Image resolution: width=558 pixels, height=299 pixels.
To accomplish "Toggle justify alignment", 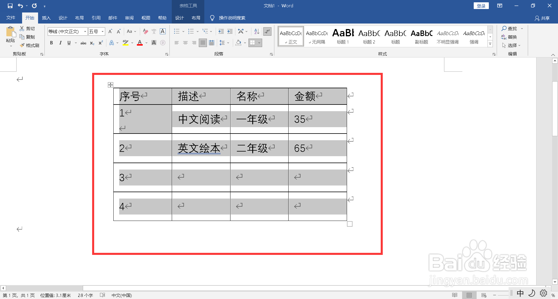I will coord(203,43).
